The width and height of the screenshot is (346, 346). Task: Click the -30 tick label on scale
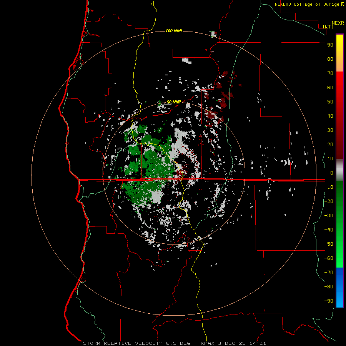click(329, 216)
